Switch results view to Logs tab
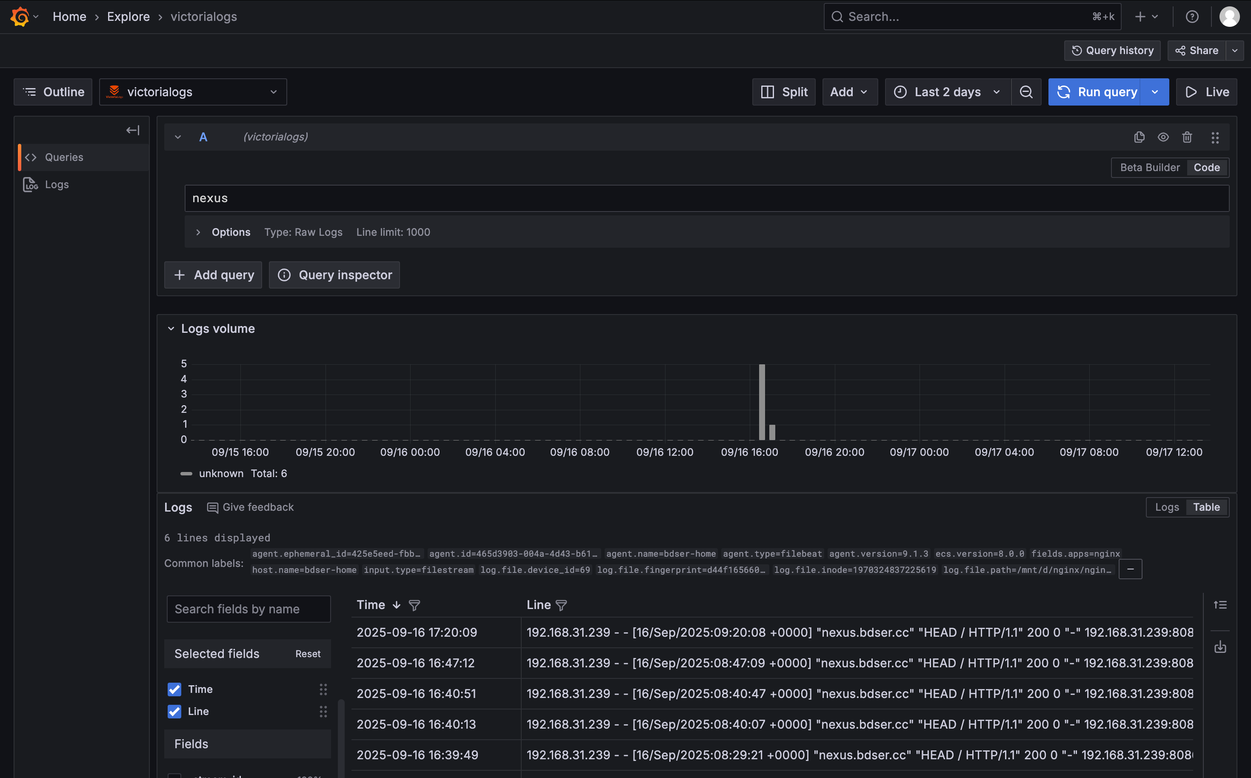The height and width of the screenshot is (778, 1251). pos(1166,507)
